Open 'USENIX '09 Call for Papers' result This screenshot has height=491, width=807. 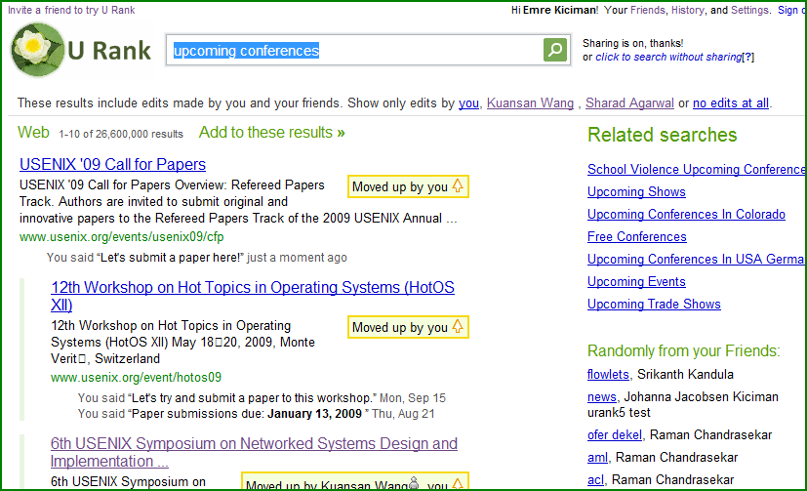(x=113, y=164)
